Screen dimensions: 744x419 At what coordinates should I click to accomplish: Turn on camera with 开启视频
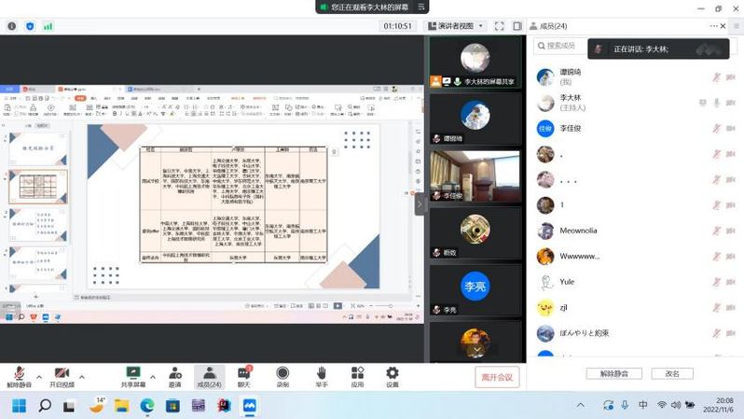pos(62,376)
